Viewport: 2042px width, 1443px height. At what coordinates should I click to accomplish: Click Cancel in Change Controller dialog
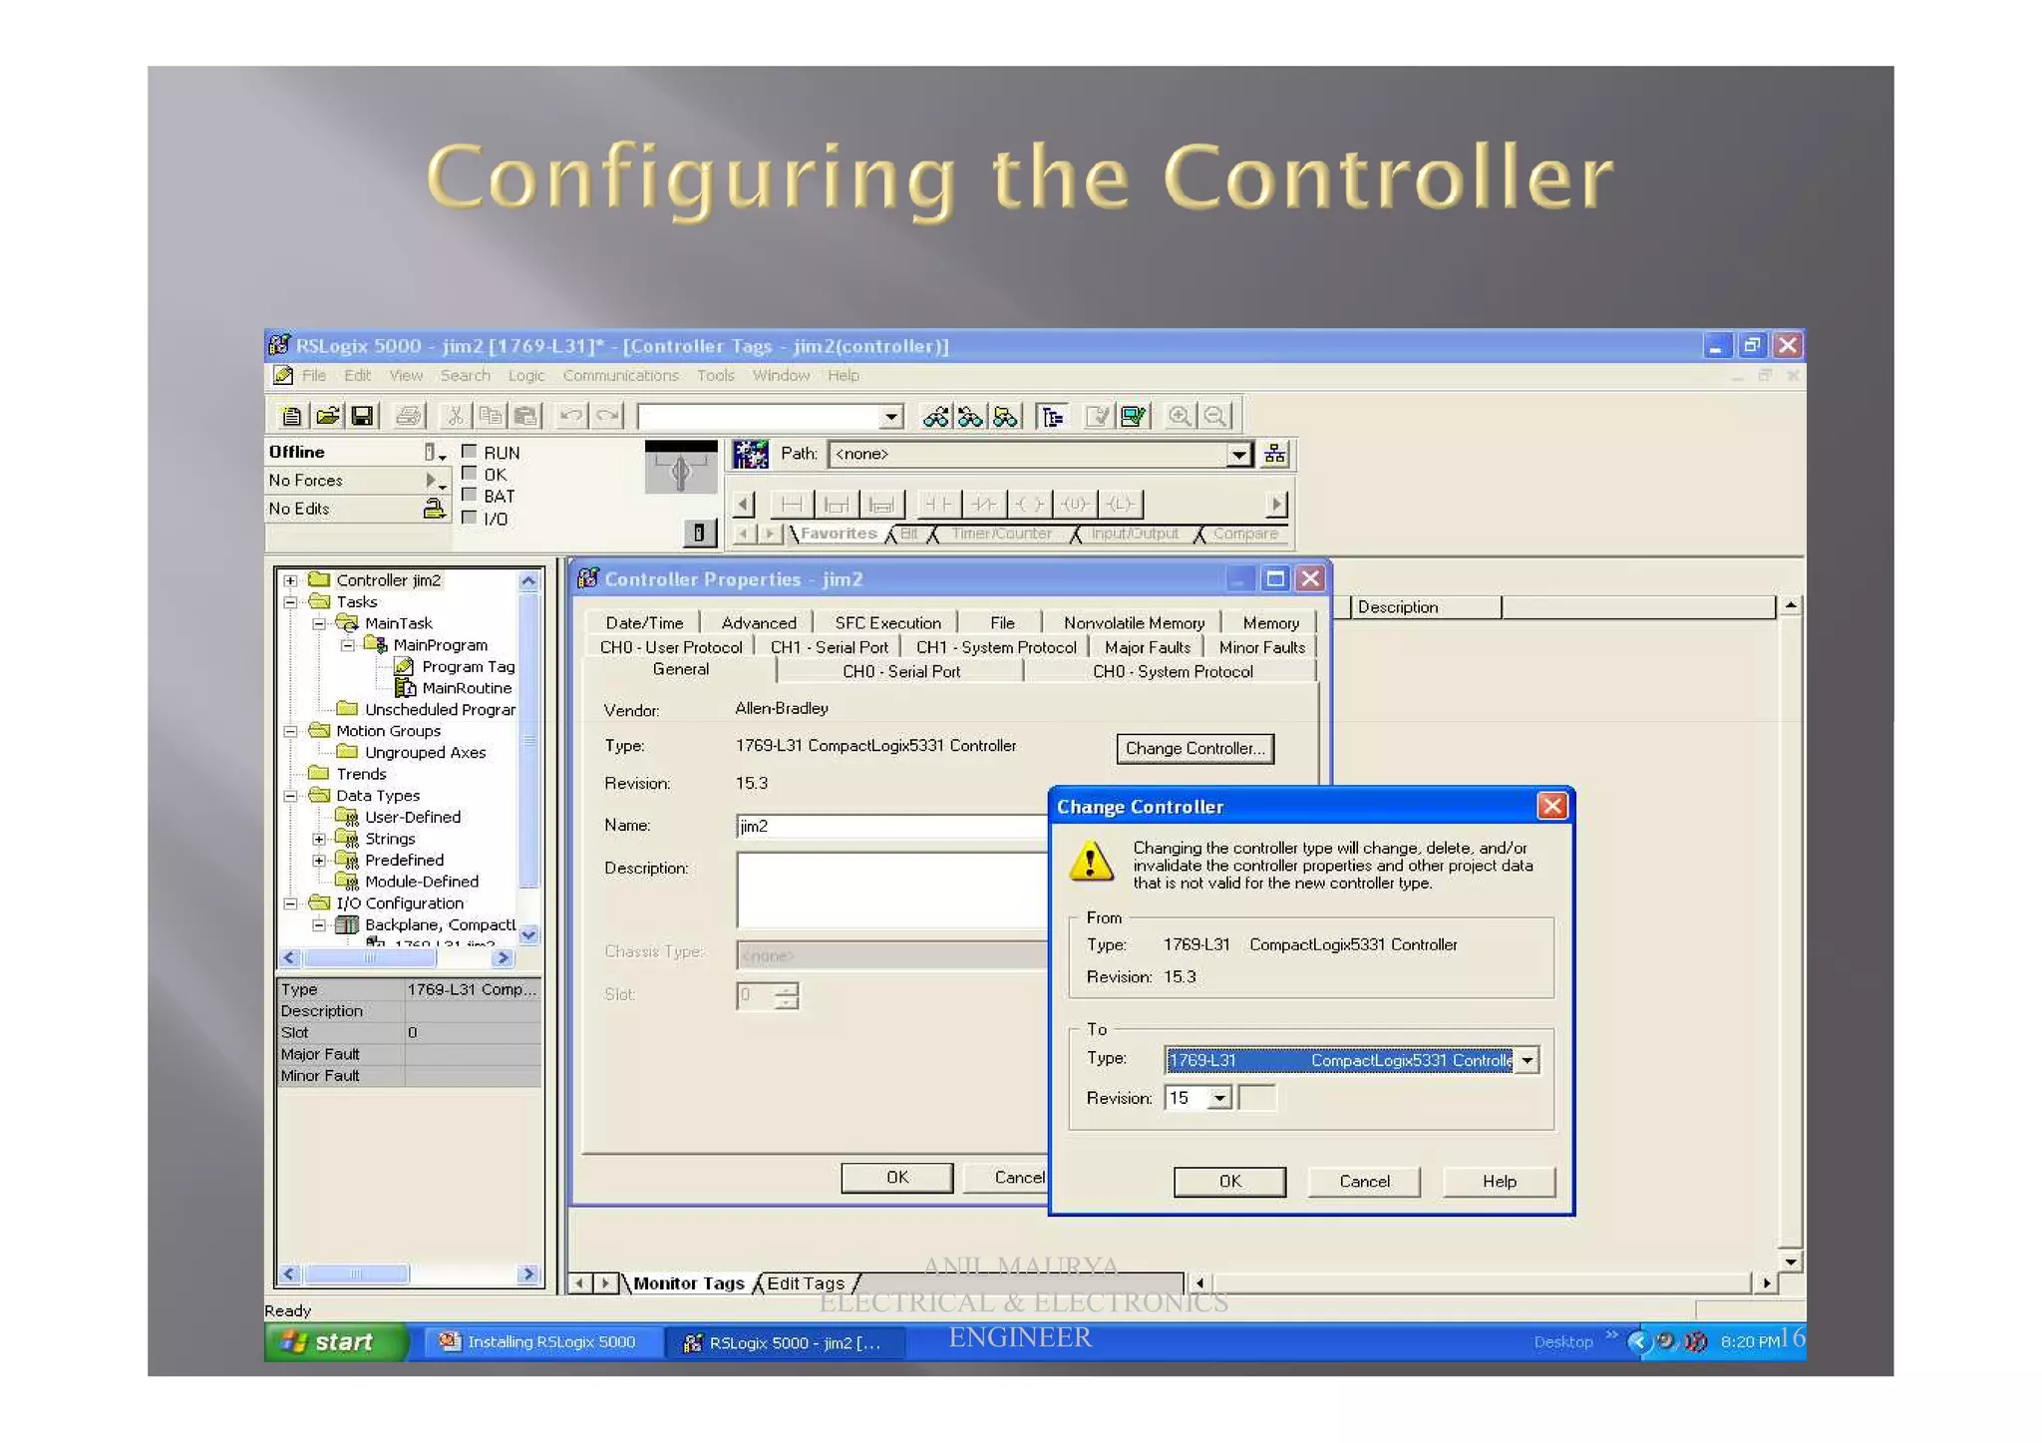point(1363,1182)
